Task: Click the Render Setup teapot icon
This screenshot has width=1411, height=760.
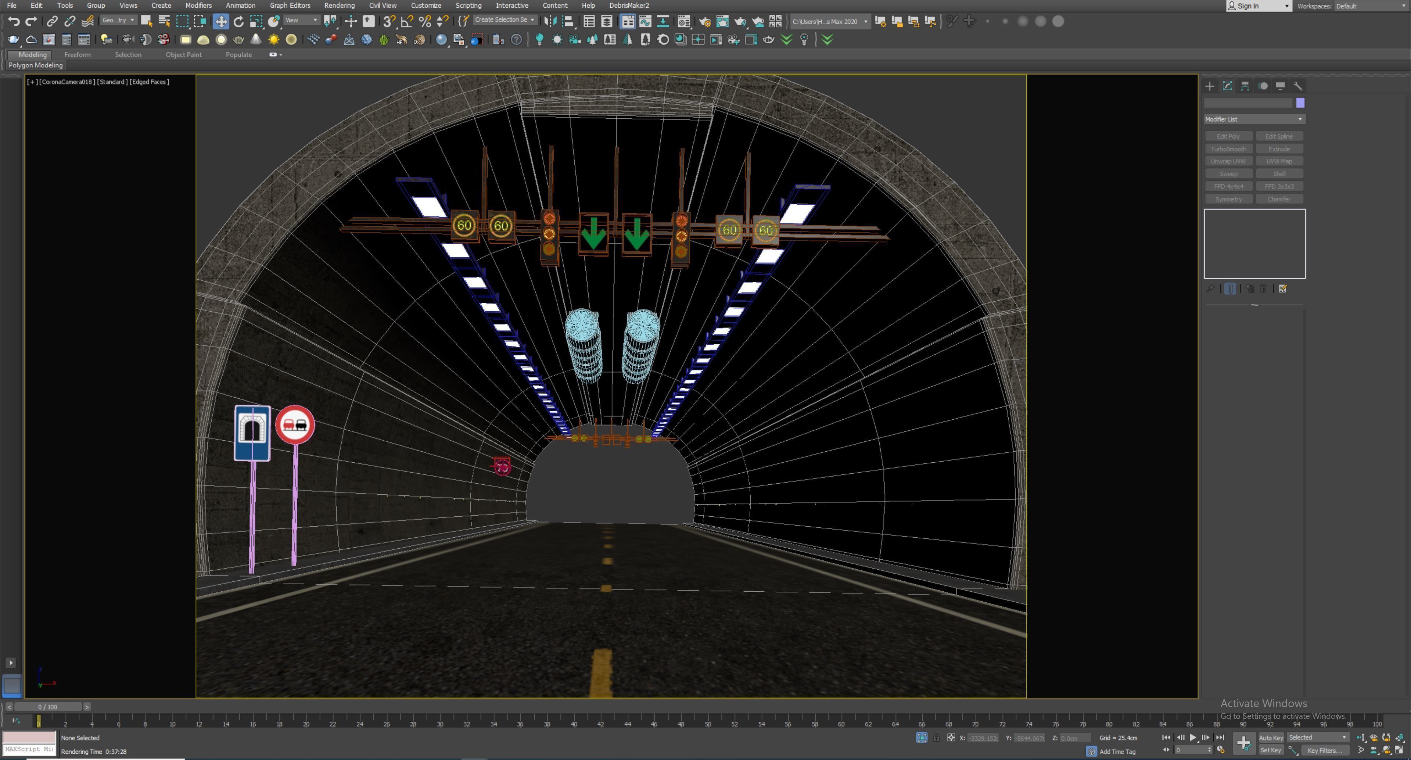Action: pyautogui.click(x=705, y=21)
